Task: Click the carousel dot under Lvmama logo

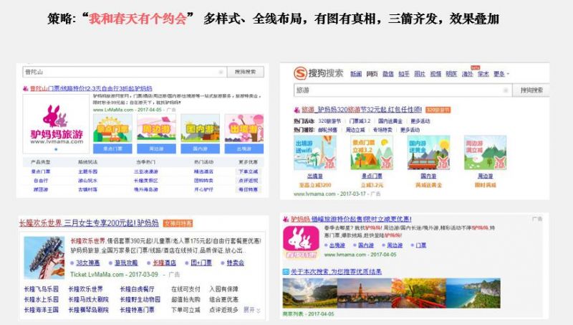Action: tap(56, 149)
